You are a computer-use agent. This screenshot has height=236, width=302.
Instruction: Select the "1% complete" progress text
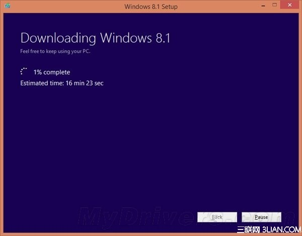[52, 72]
